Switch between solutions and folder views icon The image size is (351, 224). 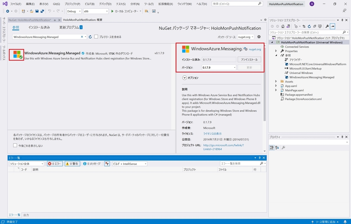[288, 26]
